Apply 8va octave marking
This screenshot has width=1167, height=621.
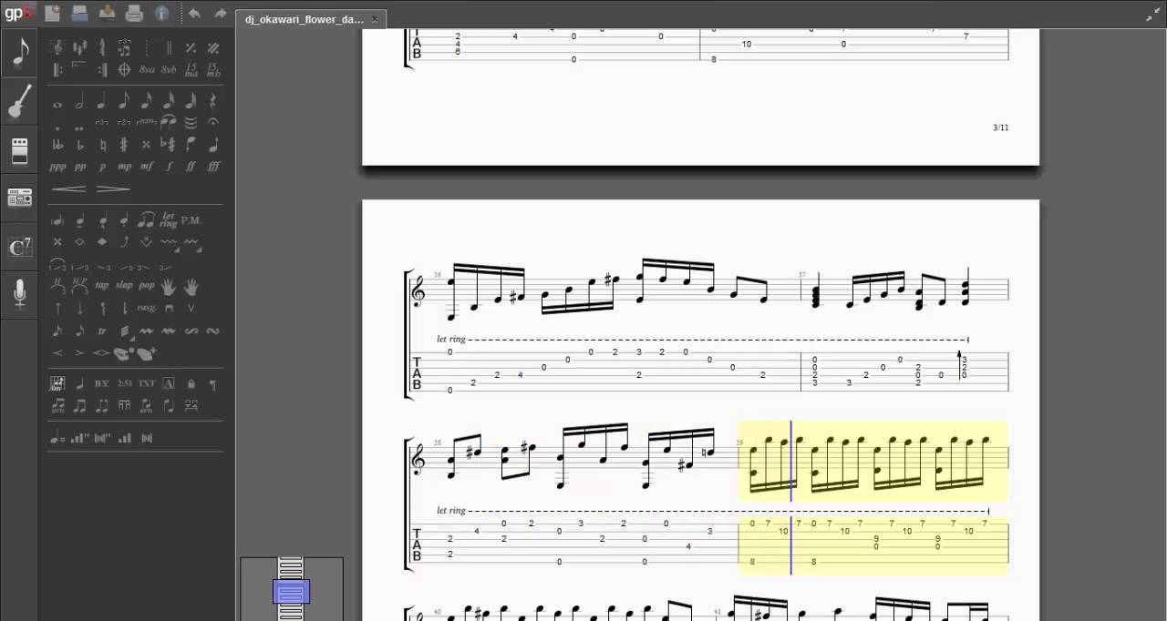pyautogui.click(x=147, y=69)
